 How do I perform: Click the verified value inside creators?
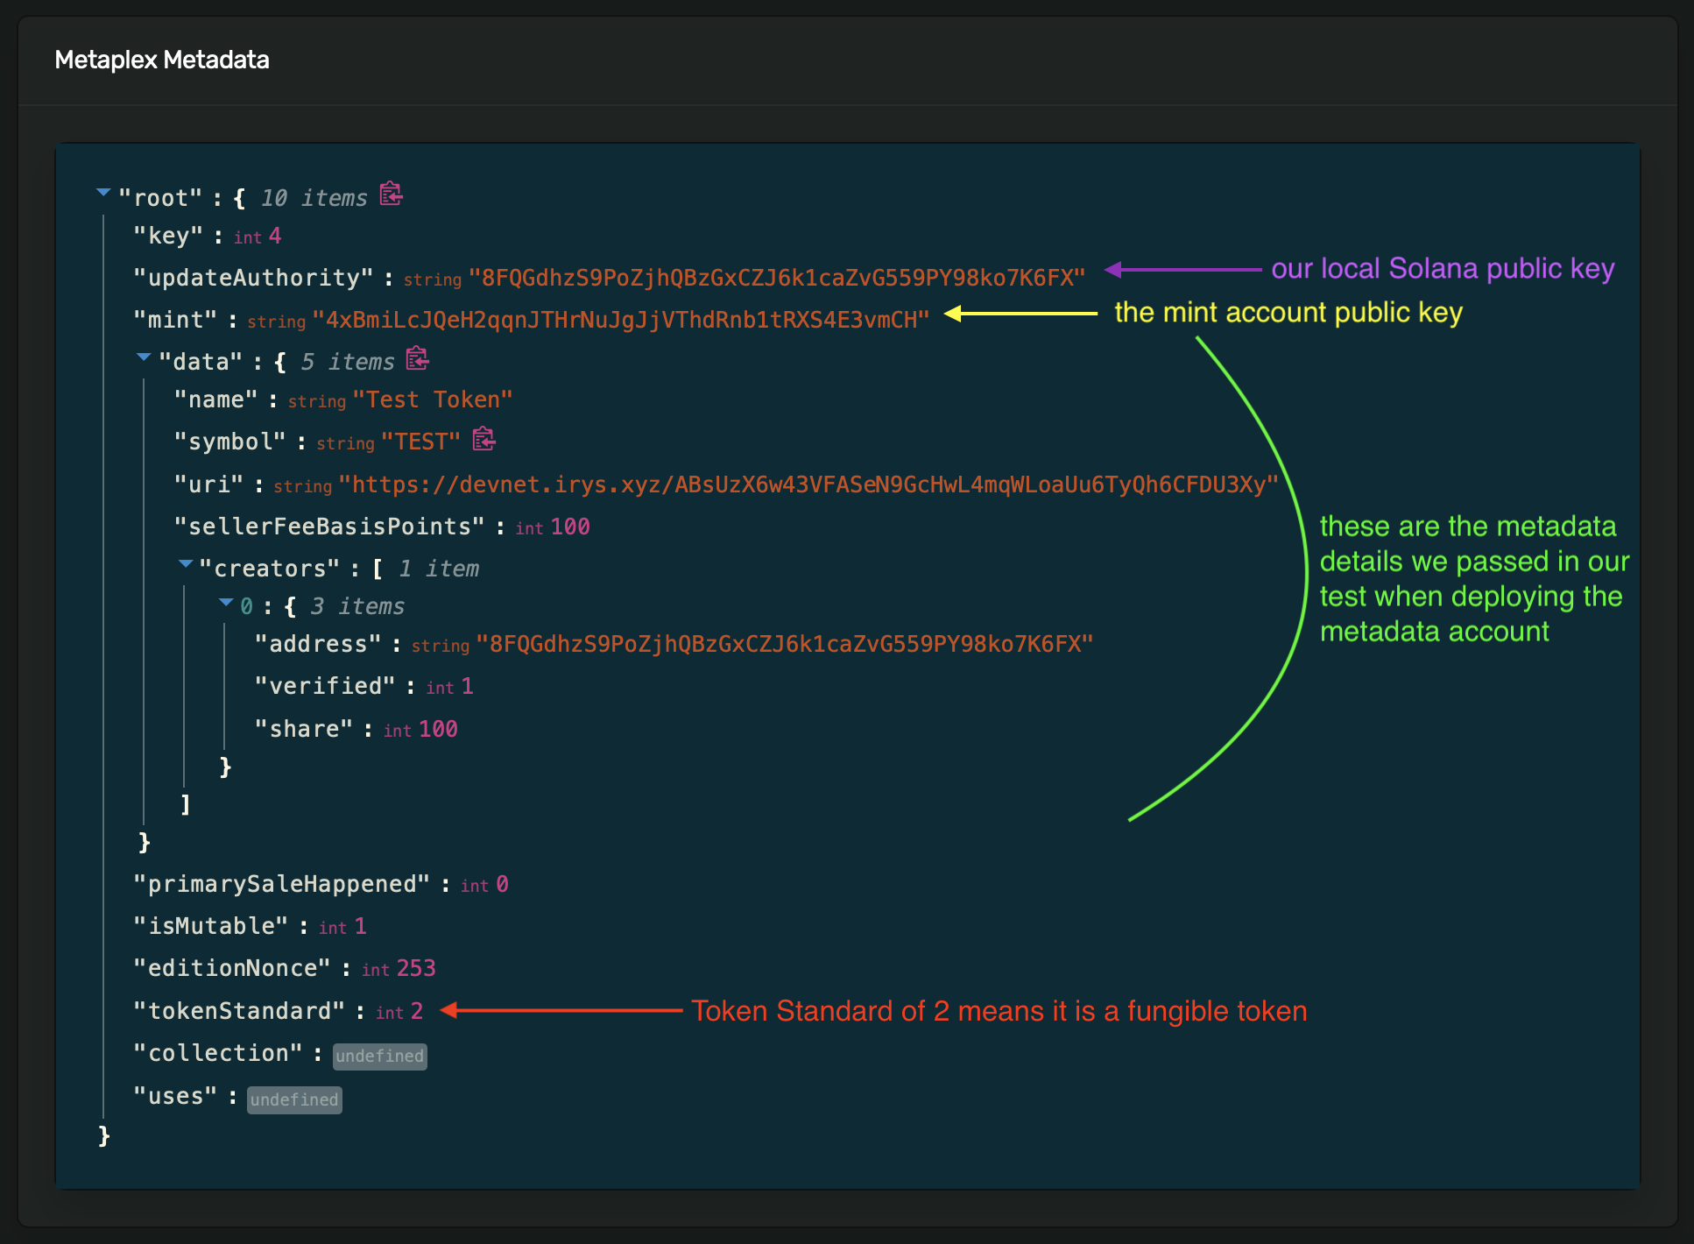point(469,686)
